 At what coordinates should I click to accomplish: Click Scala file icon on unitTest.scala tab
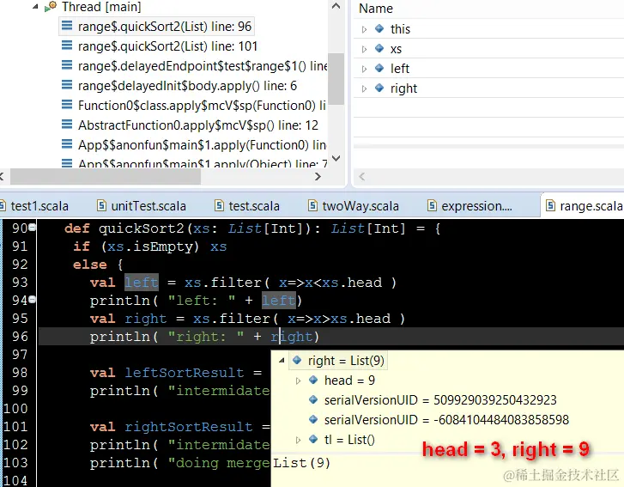(x=102, y=205)
